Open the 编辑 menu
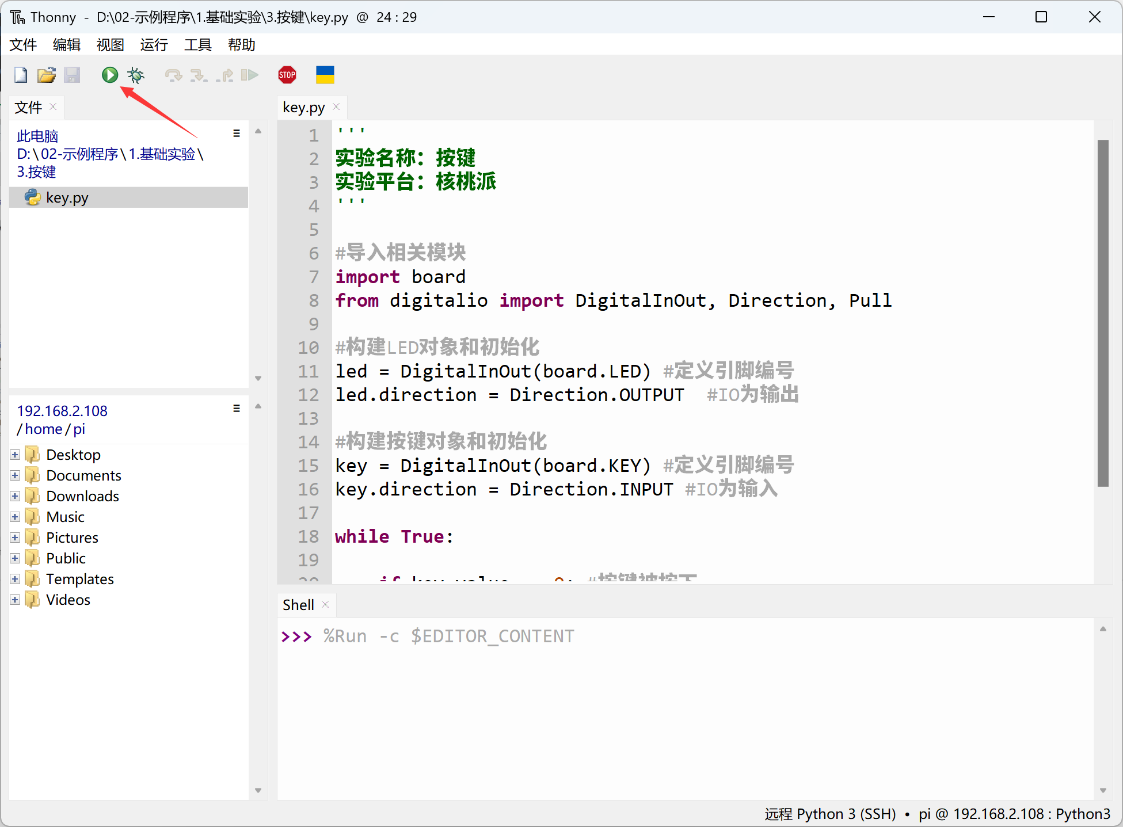The width and height of the screenshot is (1123, 827). 67,45
